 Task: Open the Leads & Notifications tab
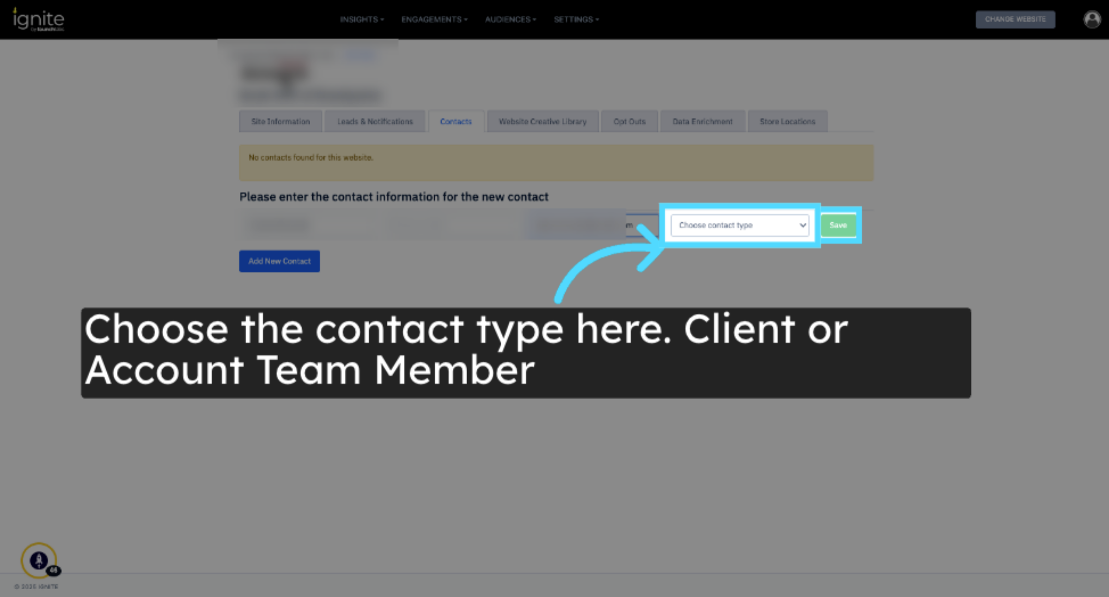tap(375, 122)
